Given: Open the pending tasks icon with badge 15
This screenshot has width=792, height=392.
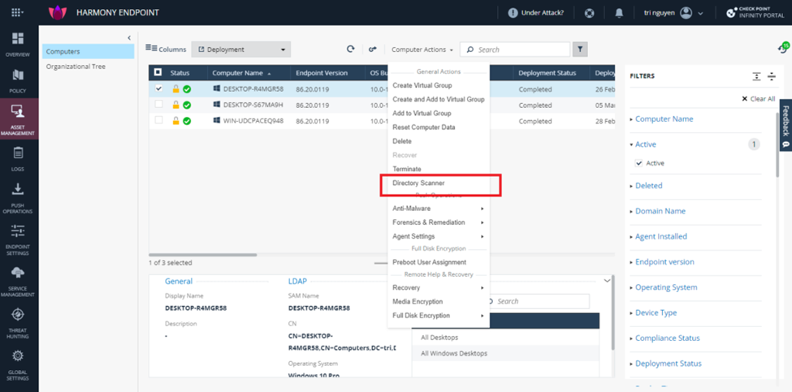Looking at the screenshot, I should pos(783,48).
